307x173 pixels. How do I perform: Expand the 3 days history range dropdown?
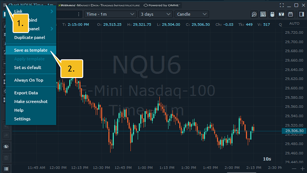point(155,14)
